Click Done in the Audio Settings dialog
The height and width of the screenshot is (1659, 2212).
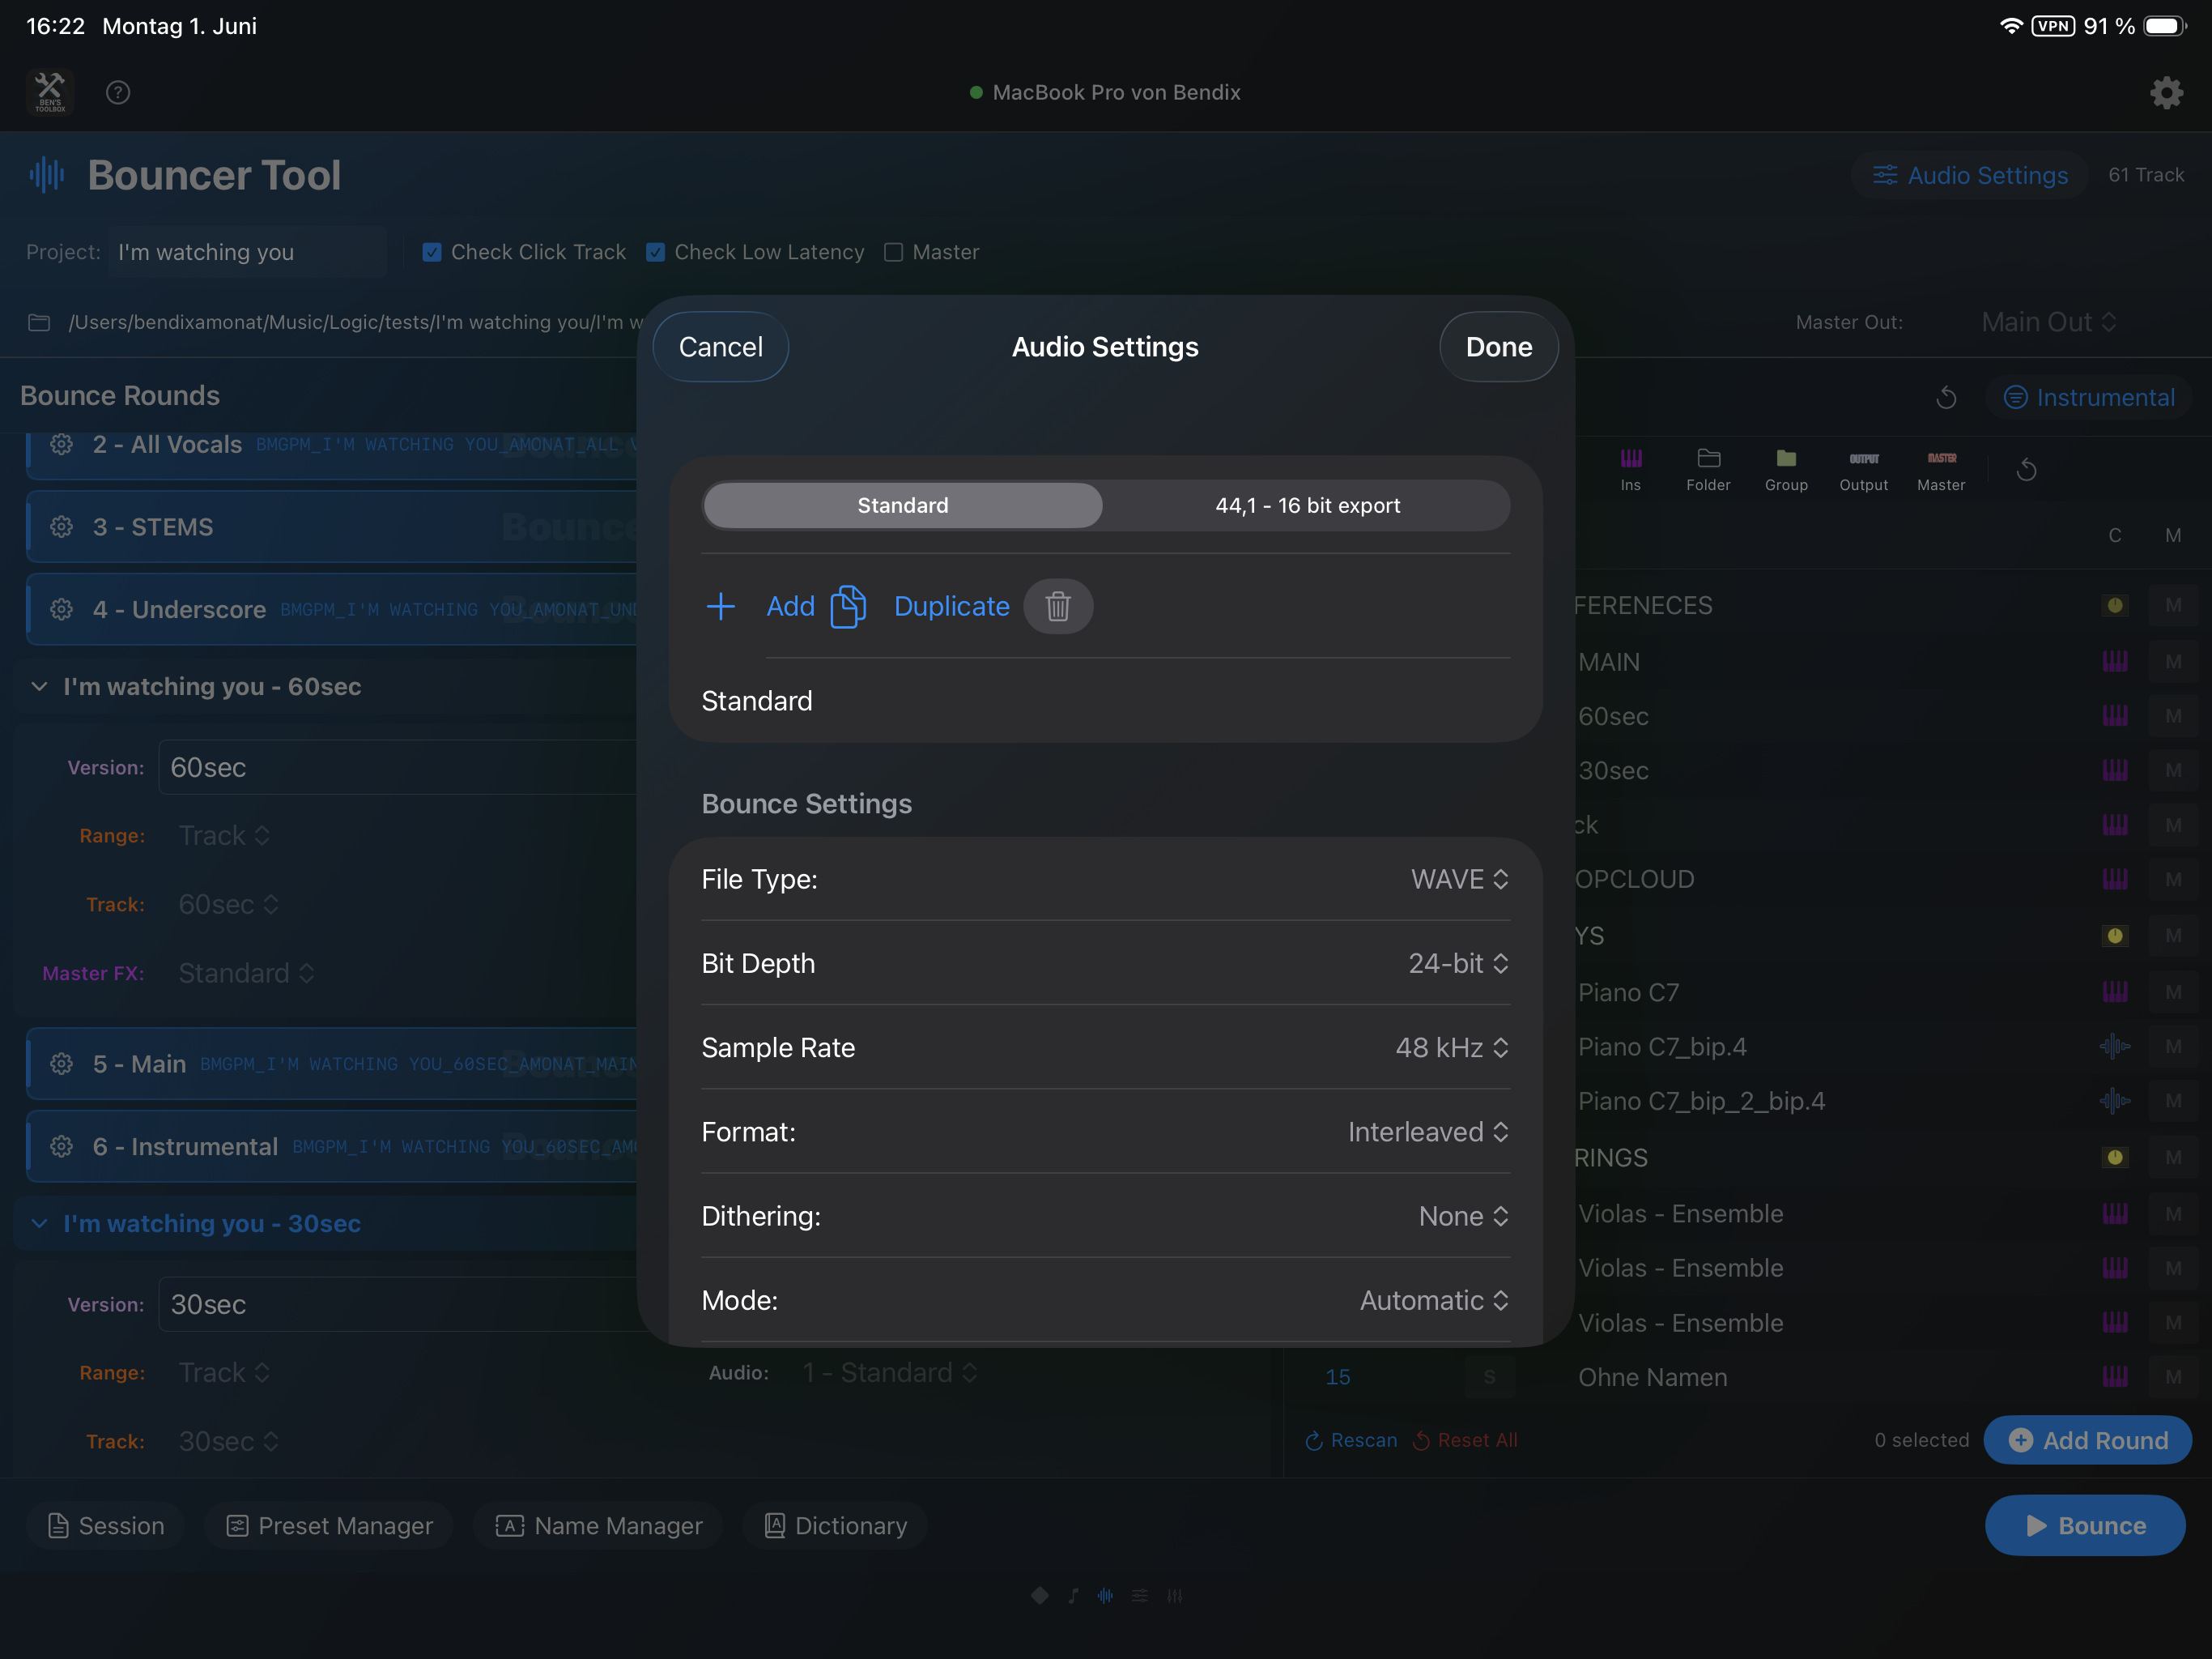(1498, 346)
